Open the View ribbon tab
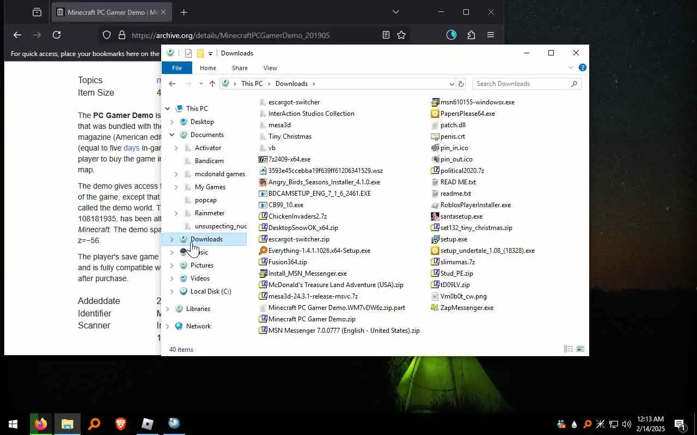The width and height of the screenshot is (697, 435). (270, 68)
